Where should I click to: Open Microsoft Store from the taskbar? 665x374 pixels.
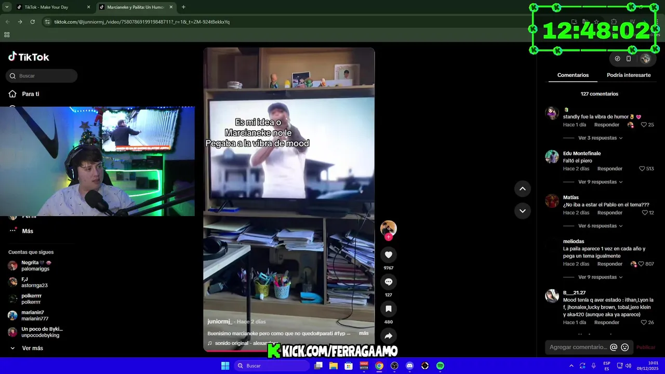[349, 366]
